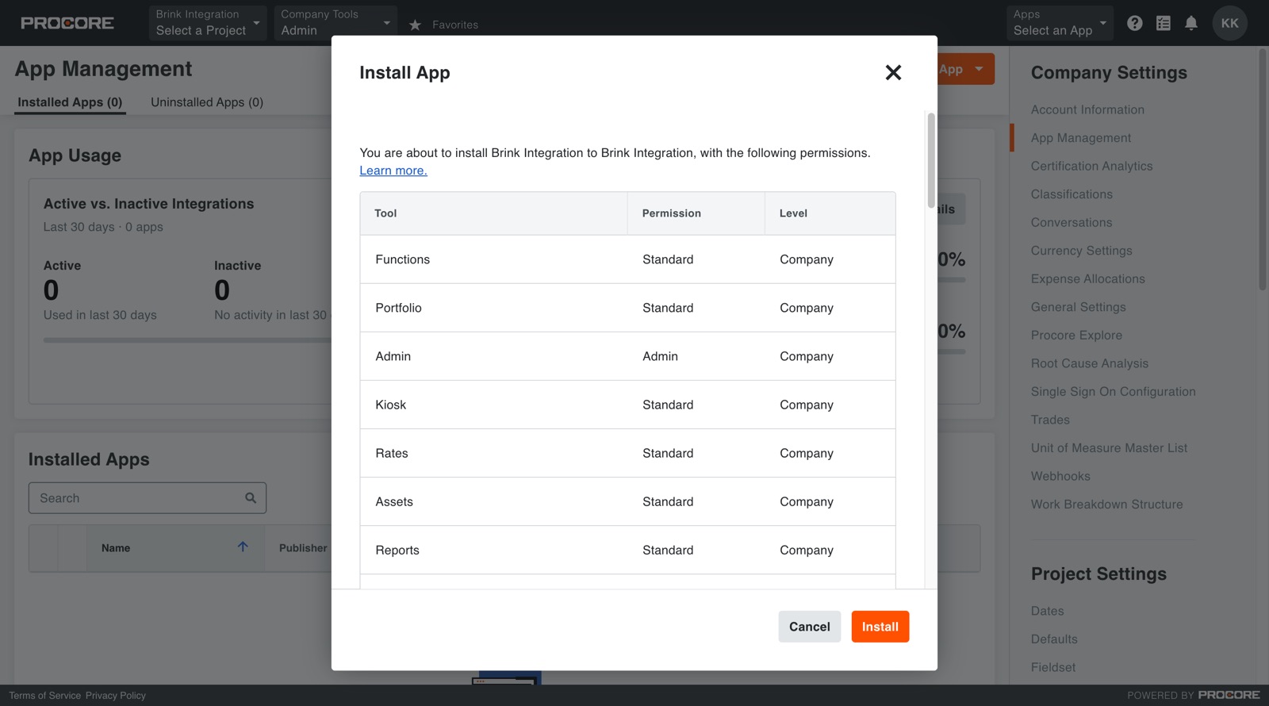Click the Permission column header

pyautogui.click(x=696, y=213)
